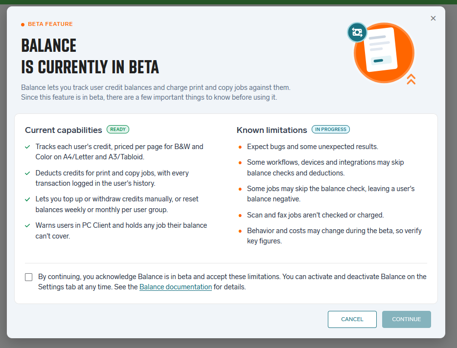Click the checkmark beside "Deducts credits for print"
Screen dimensions: 457x348
click(27, 174)
